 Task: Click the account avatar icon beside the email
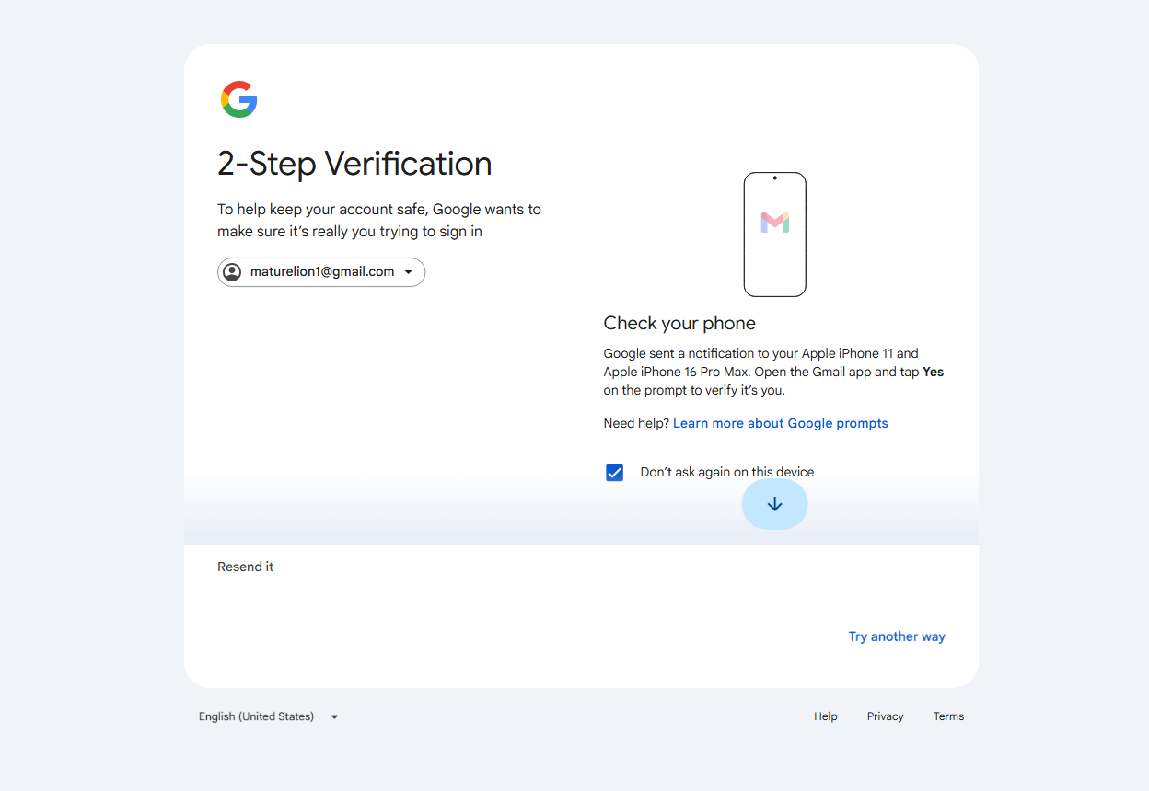(232, 272)
